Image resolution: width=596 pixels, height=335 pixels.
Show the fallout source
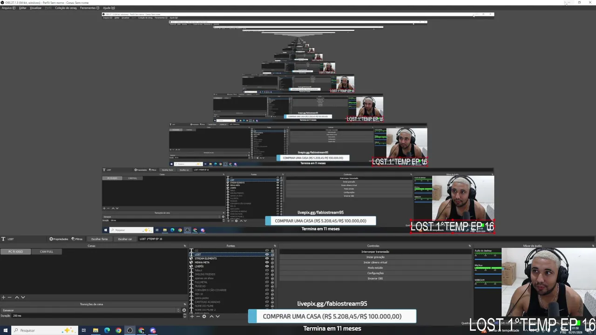(x=267, y=270)
